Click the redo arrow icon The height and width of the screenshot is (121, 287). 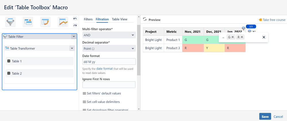[x=75, y=25]
